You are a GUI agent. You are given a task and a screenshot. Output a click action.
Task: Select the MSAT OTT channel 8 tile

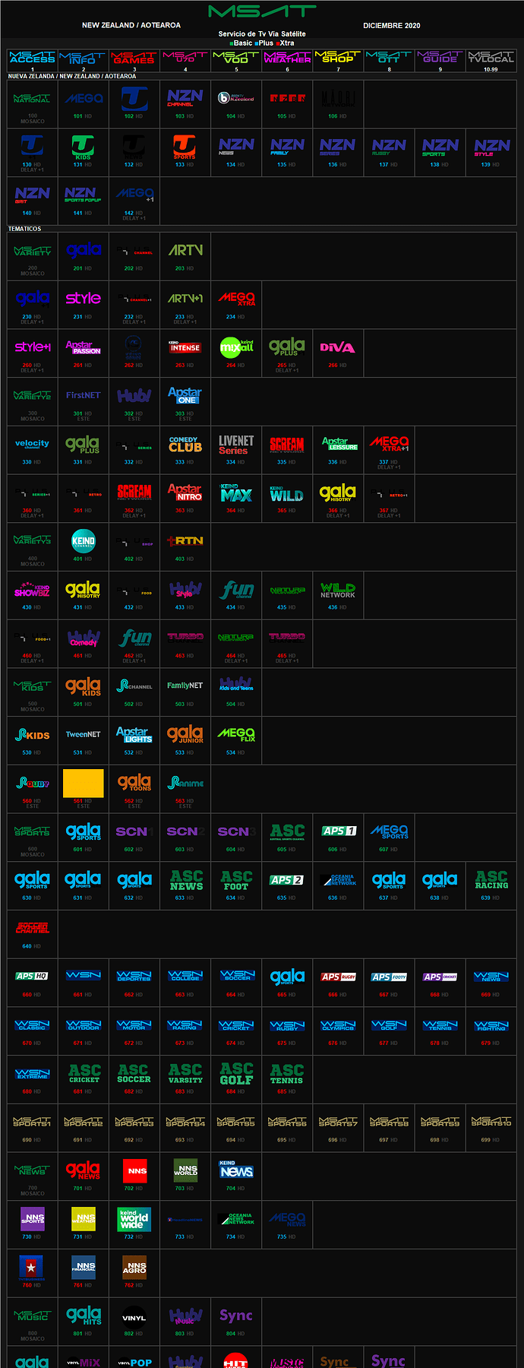point(389,58)
